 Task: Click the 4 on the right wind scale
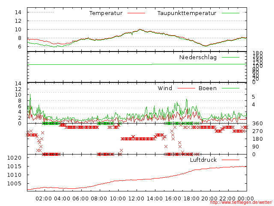pos(253,105)
